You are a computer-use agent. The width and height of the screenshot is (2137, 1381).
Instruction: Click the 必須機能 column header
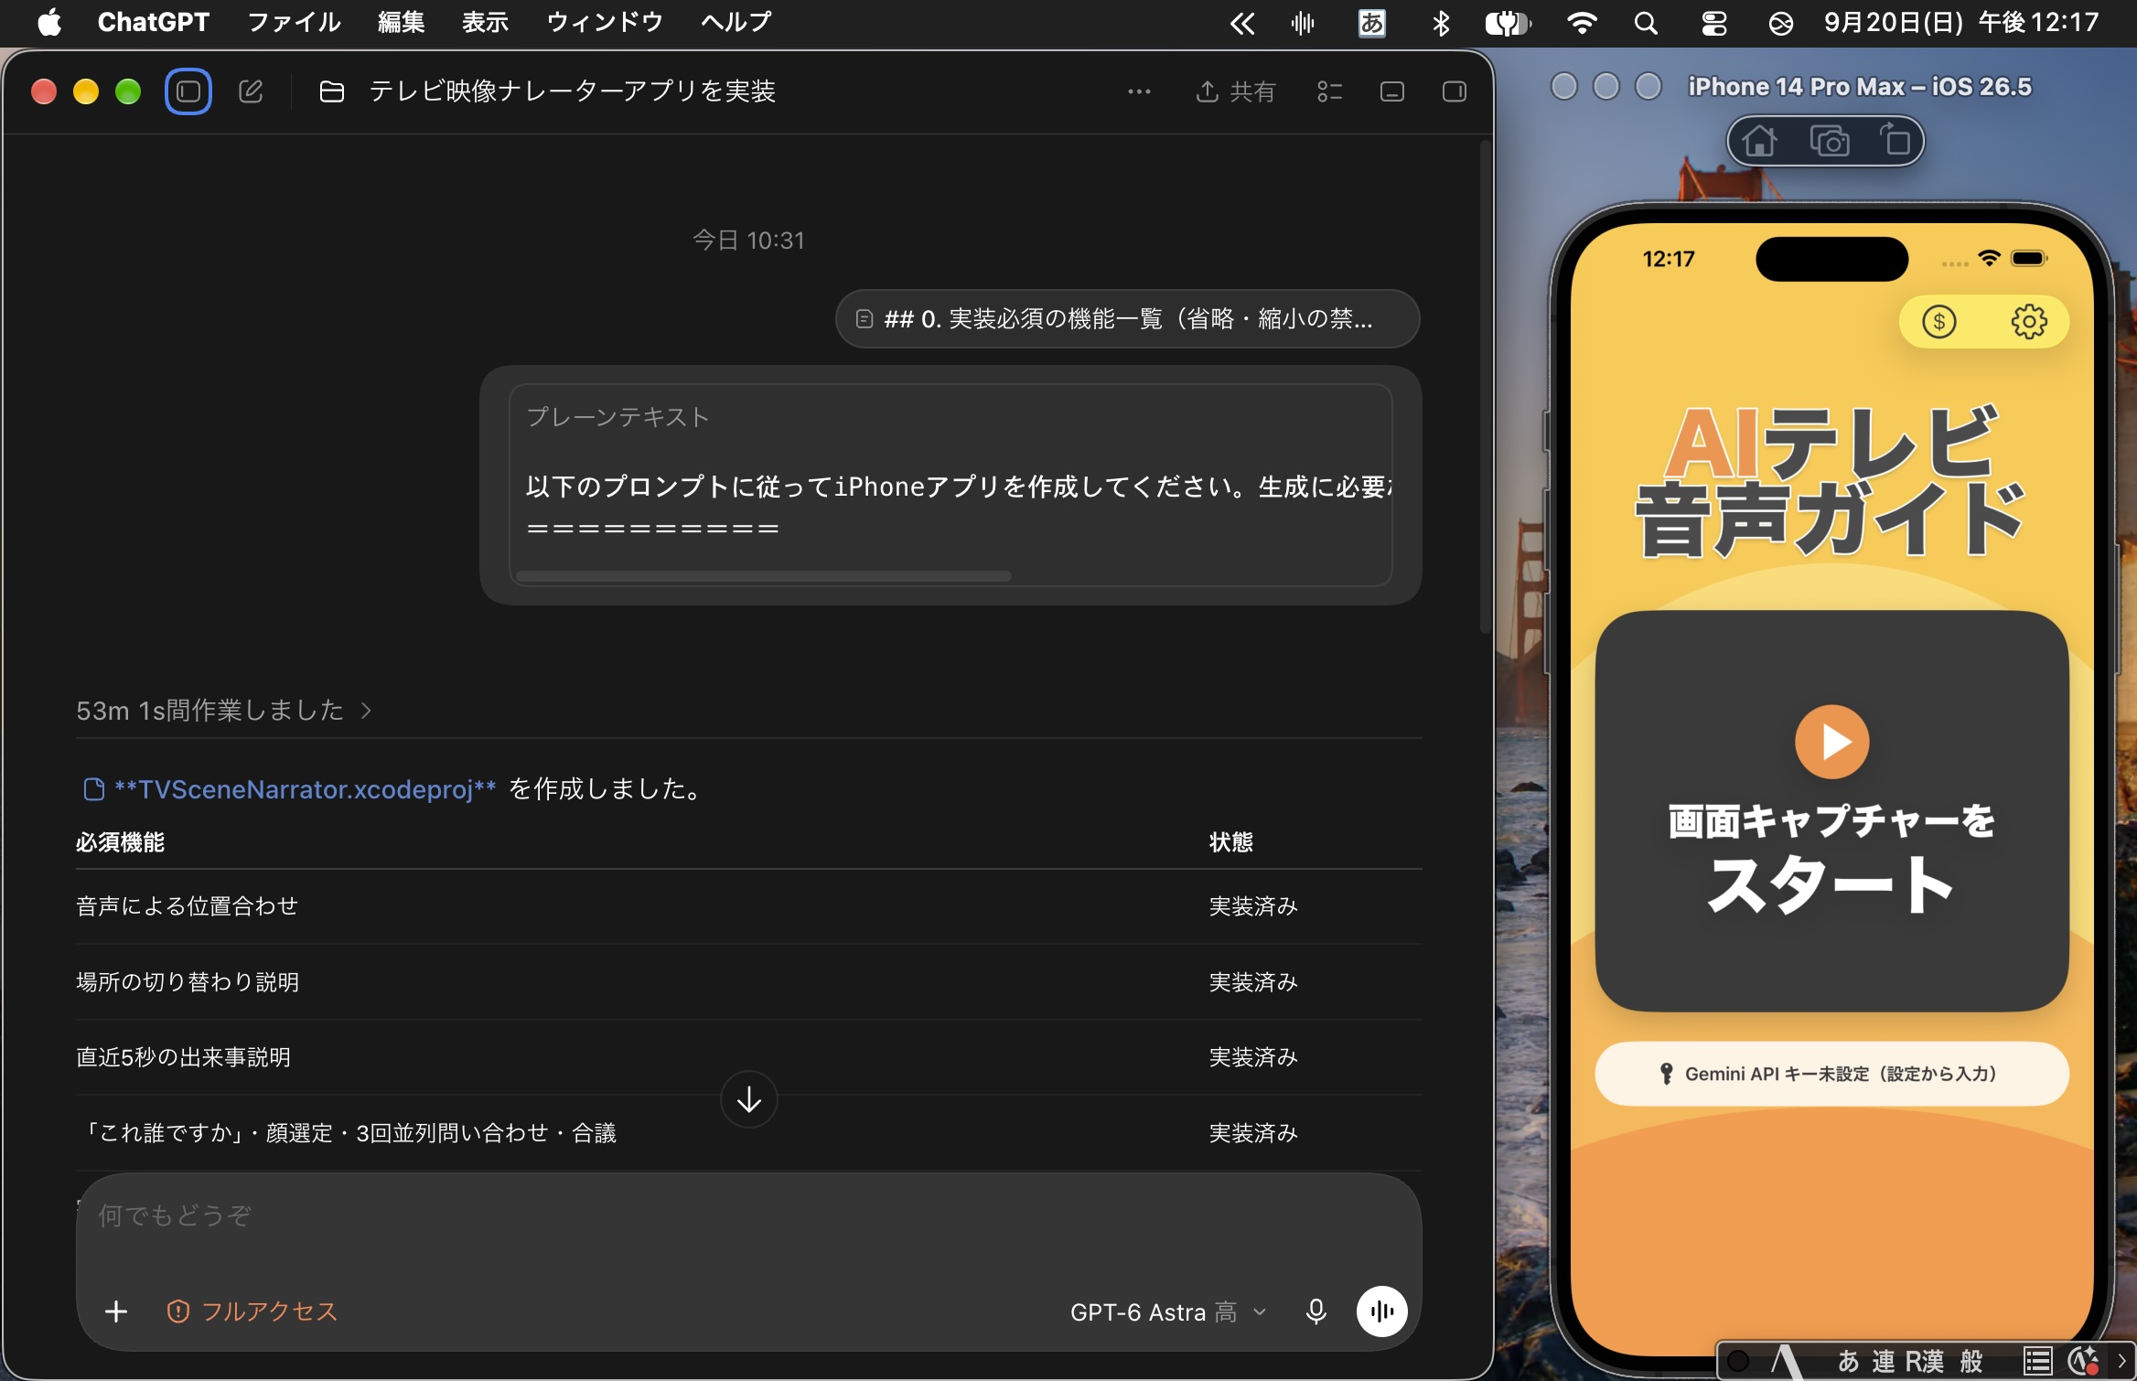coord(120,842)
